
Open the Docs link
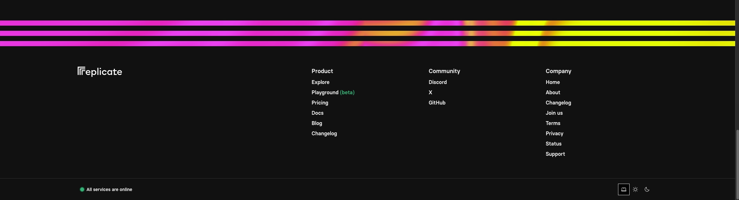[x=317, y=113]
